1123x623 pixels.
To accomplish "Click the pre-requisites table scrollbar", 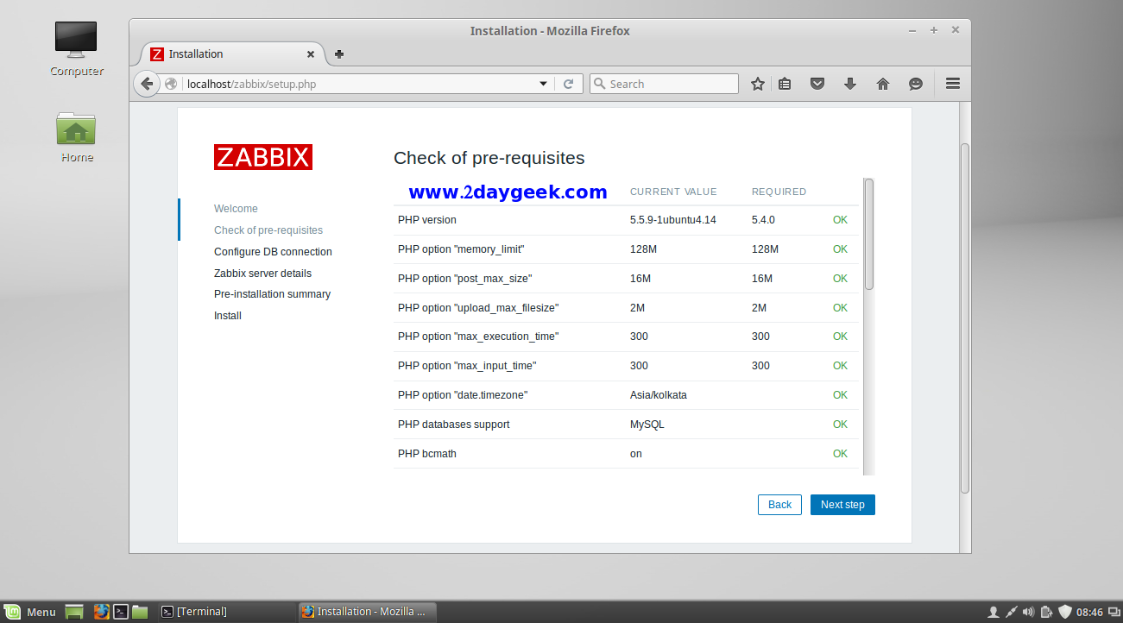I will click(x=869, y=233).
